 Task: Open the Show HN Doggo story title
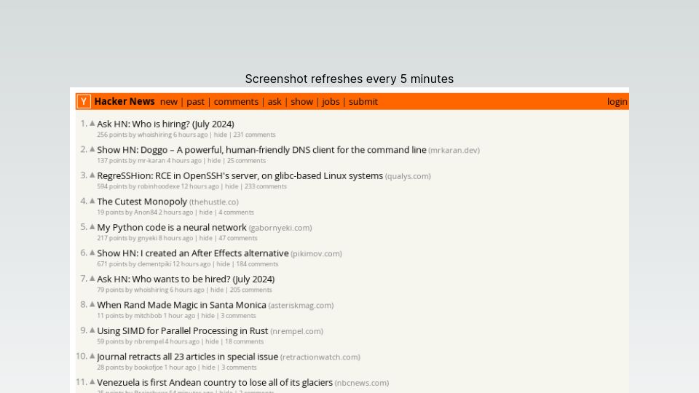click(x=261, y=150)
